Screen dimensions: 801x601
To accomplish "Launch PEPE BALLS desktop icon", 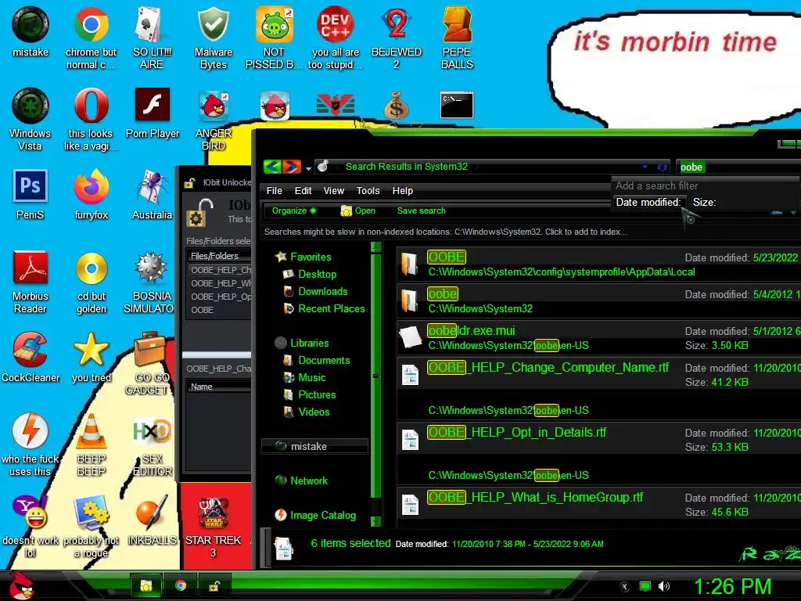I will pos(457,38).
